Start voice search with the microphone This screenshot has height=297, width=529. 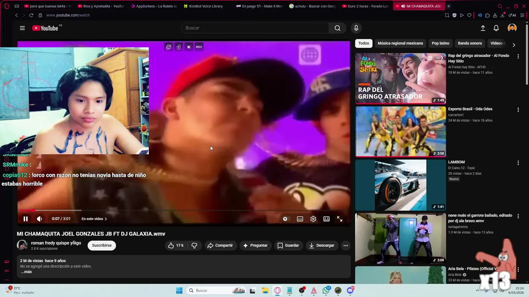(356, 28)
